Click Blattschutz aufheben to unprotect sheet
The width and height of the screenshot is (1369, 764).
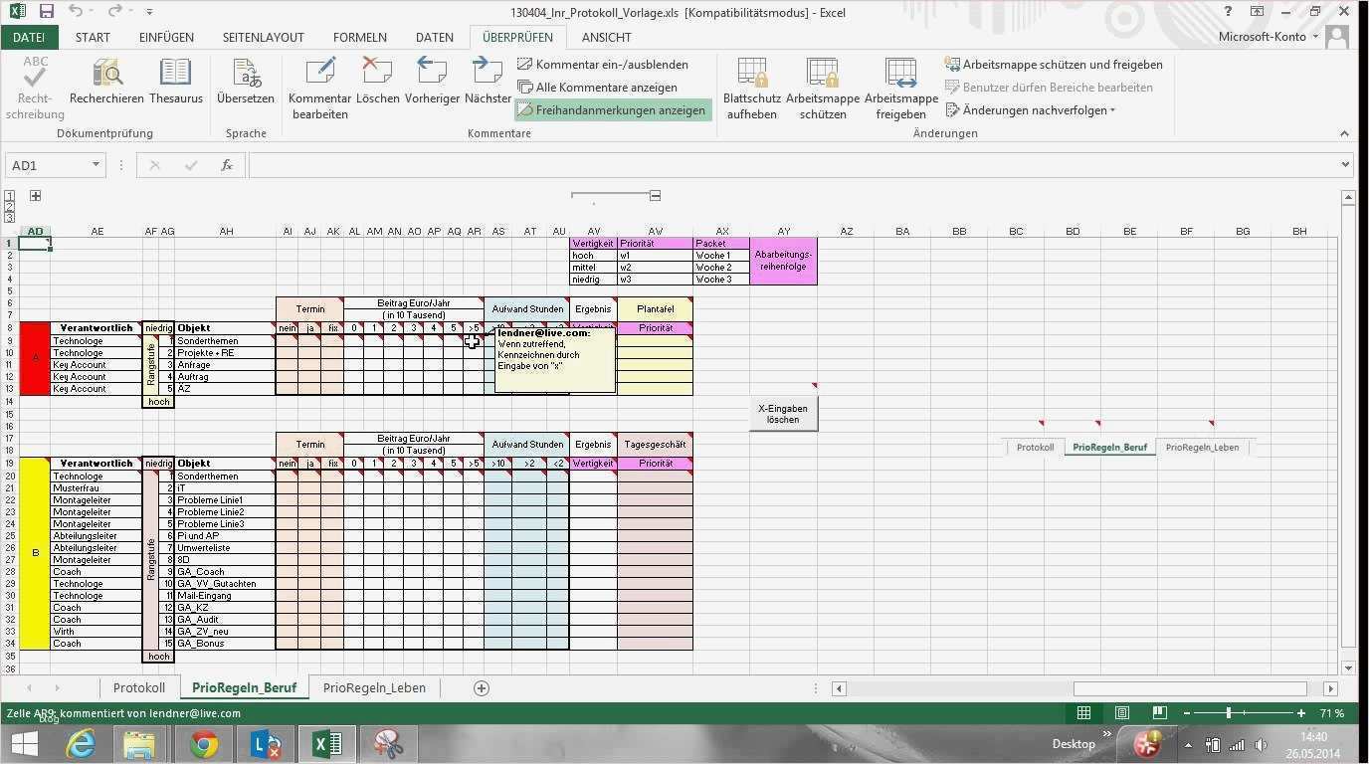751,88
